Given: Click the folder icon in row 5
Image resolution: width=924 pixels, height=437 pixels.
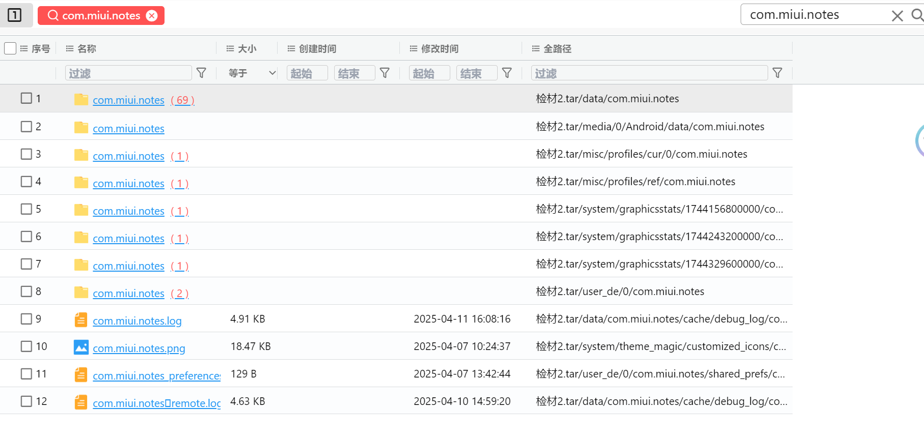Looking at the screenshot, I should pos(81,210).
